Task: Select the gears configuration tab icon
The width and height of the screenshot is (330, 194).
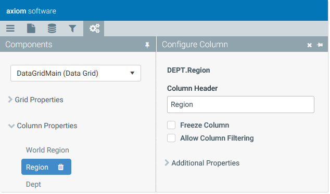Action: click(x=94, y=29)
